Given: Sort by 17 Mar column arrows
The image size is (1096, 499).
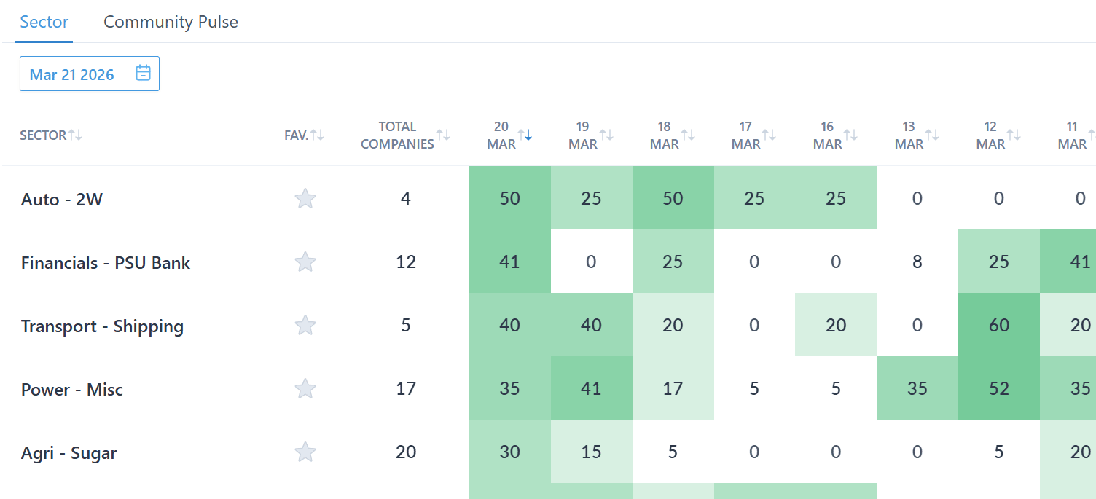Looking at the screenshot, I should point(770,135).
